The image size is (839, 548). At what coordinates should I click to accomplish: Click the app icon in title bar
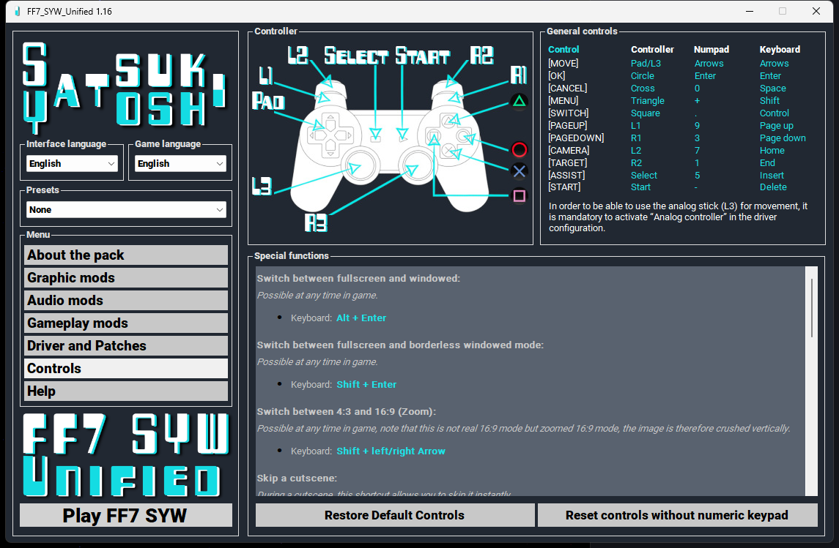click(17, 11)
